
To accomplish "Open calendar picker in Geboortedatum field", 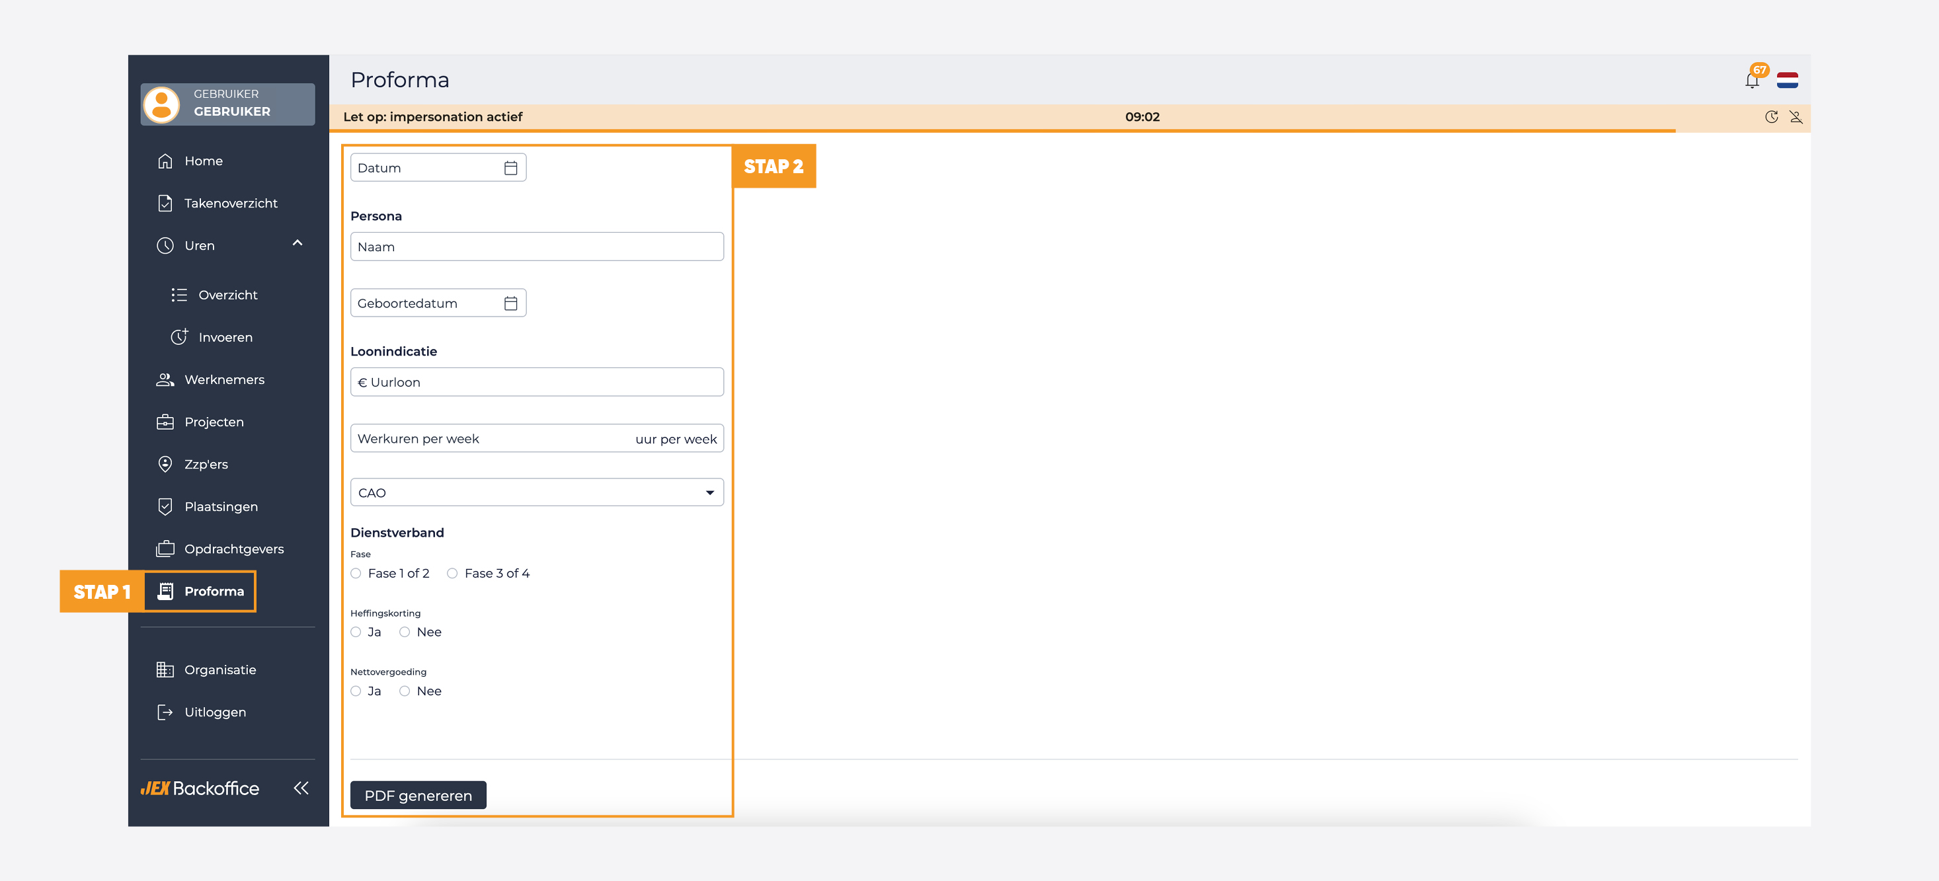I will pos(510,303).
